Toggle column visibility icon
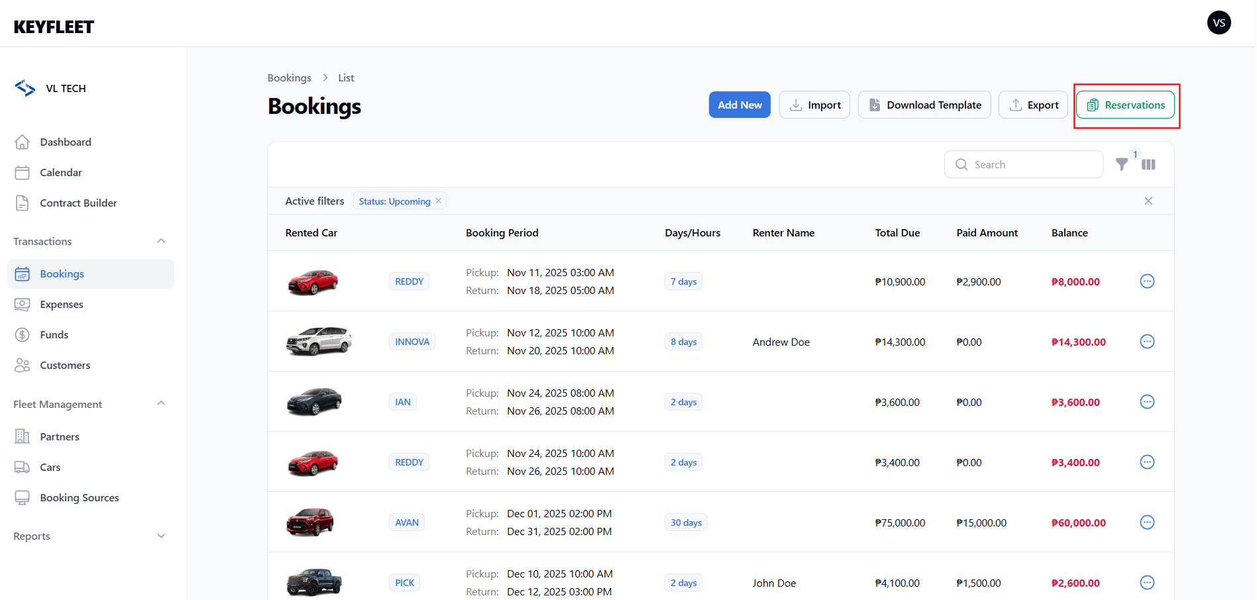This screenshot has height=600, width=1257. 1148,165
